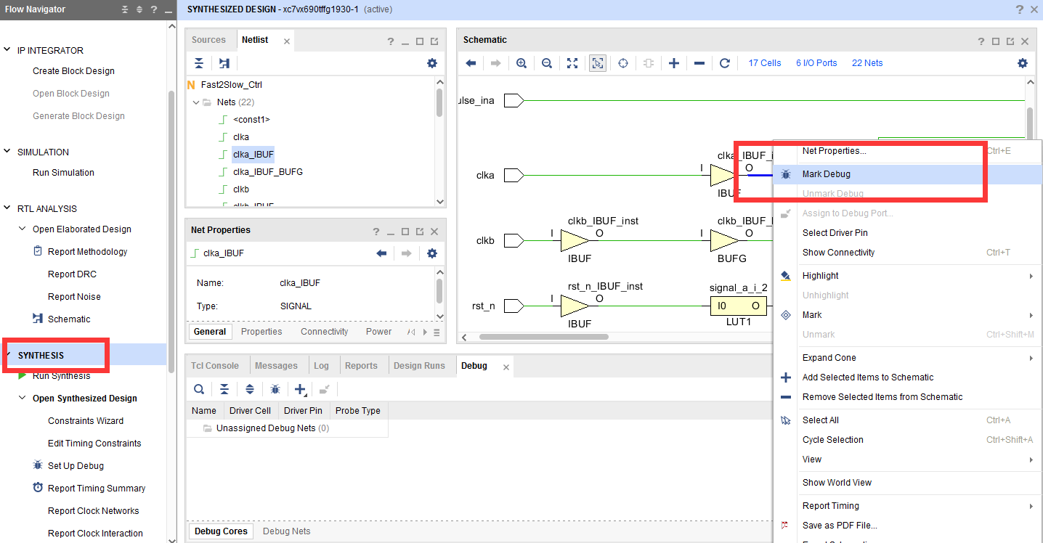Add selected items via schematic plus icon
The height and width of the screenshot is (543, 1043).
pos(674,63)
